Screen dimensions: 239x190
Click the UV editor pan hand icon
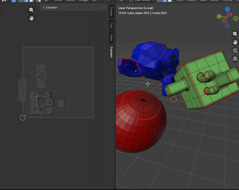(31, 18)
